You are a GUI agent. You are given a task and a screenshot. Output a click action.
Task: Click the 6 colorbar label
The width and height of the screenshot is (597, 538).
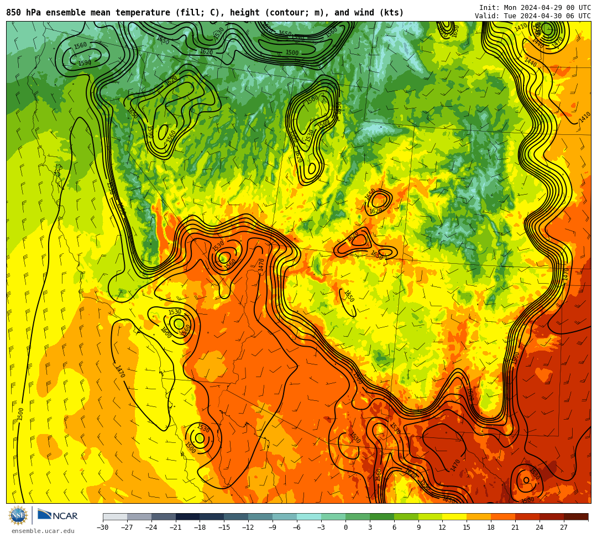394,527
